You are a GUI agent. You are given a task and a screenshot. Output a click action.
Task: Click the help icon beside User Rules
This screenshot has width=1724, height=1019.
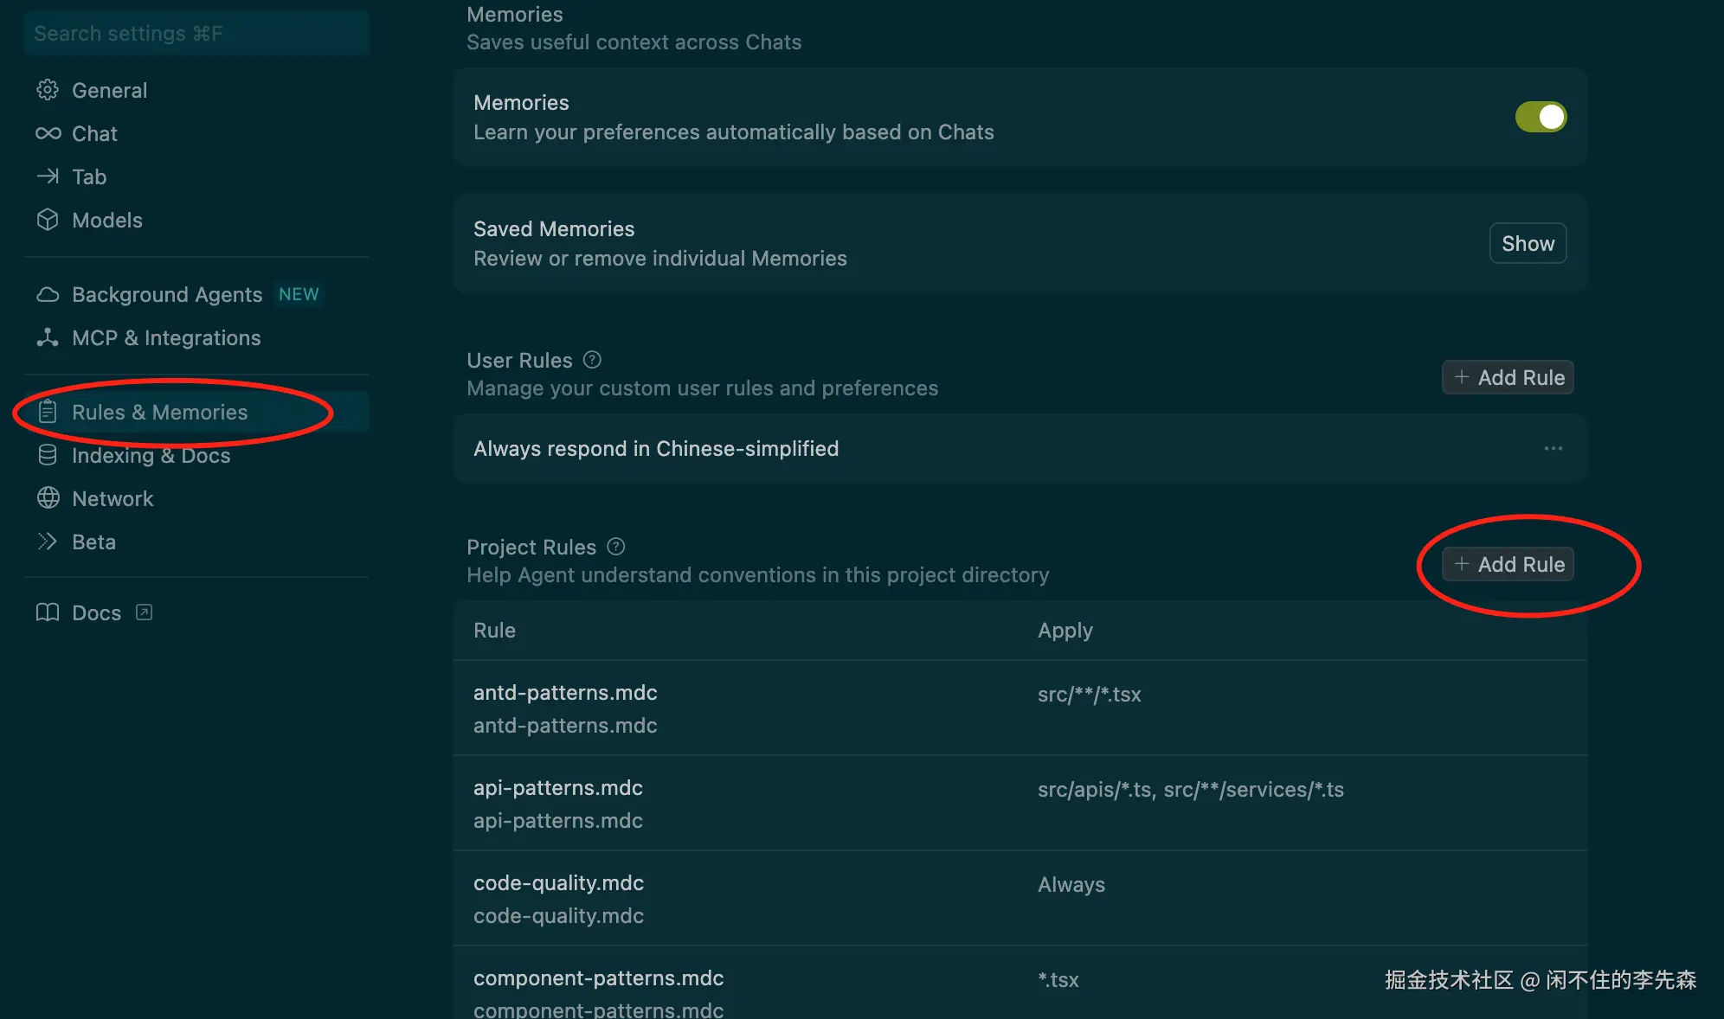click(x=592, y=360)
